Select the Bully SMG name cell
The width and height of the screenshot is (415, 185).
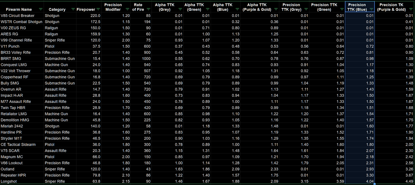coord(22,83)
